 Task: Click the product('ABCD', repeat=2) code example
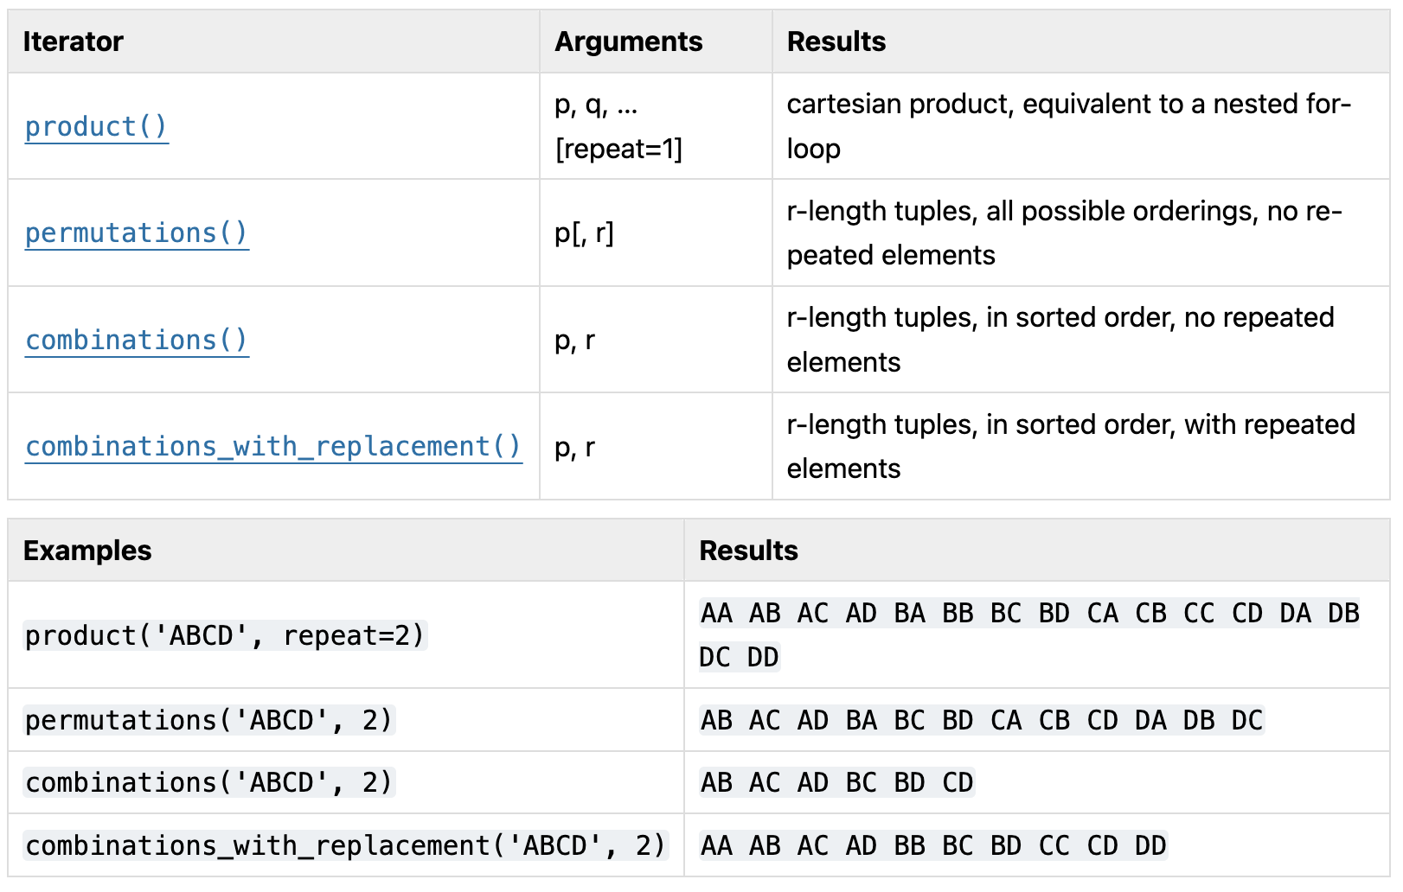click(225, 635)
